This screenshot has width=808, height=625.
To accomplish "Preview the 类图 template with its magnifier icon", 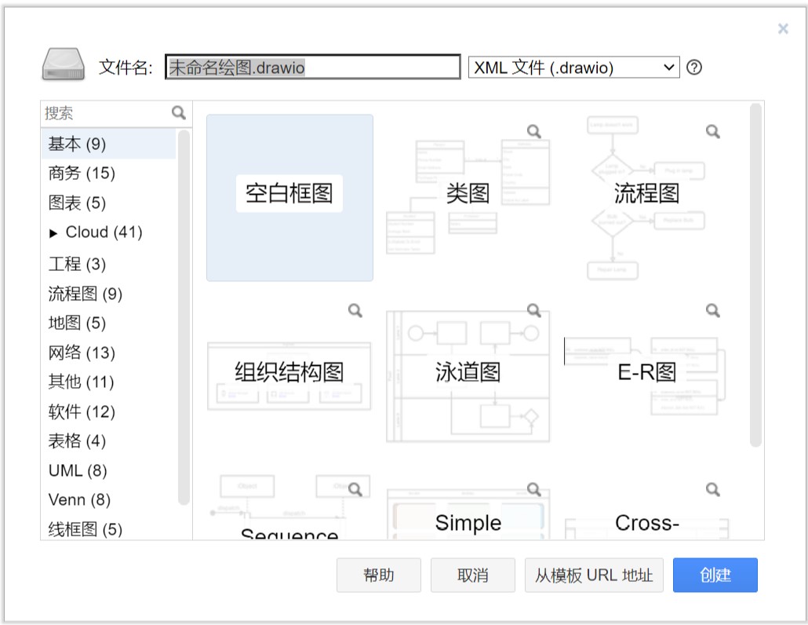I will 534,131.
